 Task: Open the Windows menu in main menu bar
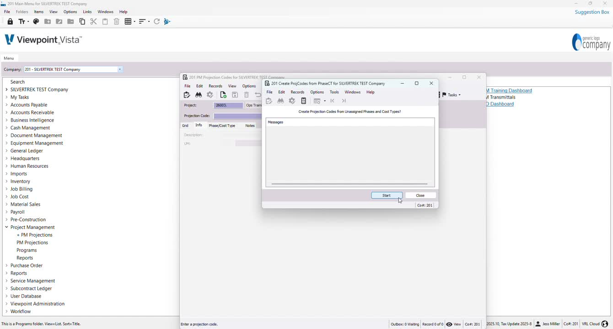[x=106, y=12]
